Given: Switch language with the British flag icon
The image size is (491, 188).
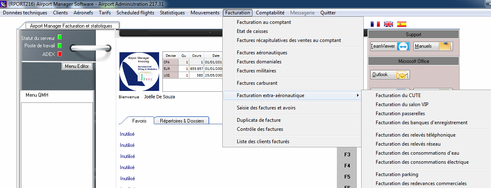Looking at the screenshot, I should pos(389,24).
